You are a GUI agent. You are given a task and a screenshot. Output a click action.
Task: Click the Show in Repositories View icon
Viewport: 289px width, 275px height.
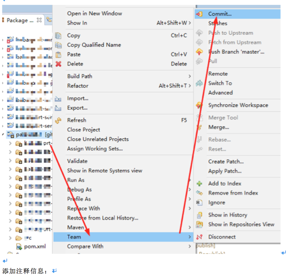(x=199, y=225)
